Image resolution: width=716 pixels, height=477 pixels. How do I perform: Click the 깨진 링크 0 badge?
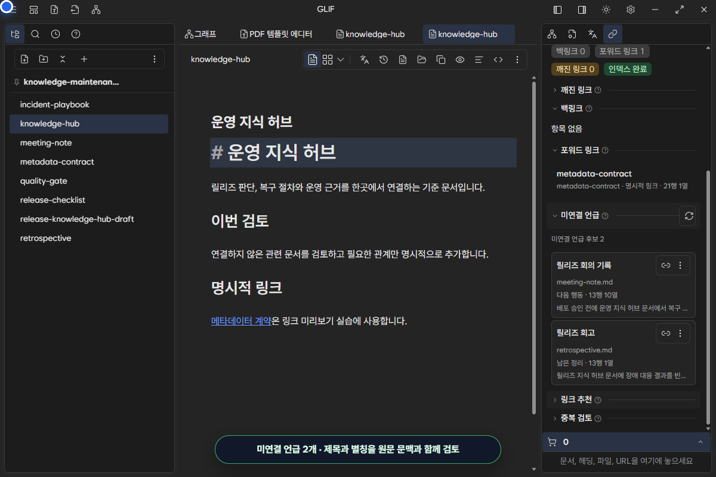click(x=575, y=69)
